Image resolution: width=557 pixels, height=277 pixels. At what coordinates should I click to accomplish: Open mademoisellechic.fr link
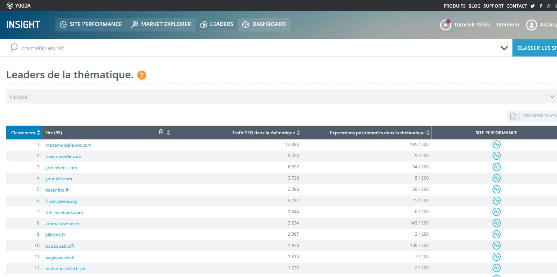(66, 268)
